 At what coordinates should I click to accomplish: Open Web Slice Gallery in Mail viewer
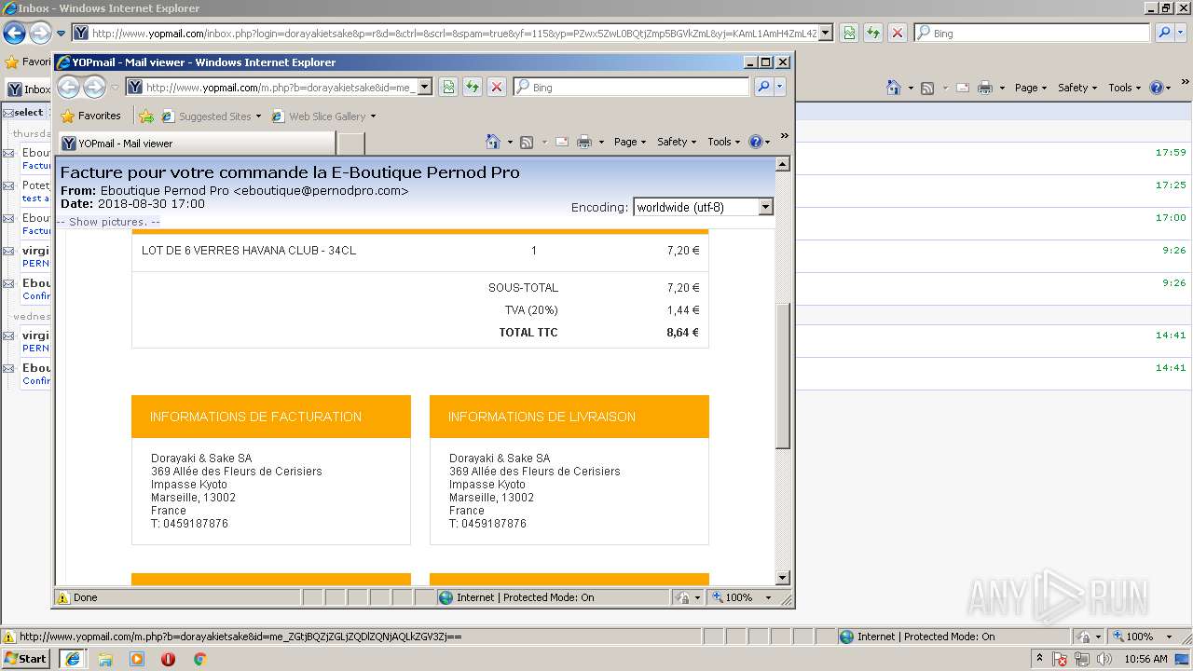point(323,116)
